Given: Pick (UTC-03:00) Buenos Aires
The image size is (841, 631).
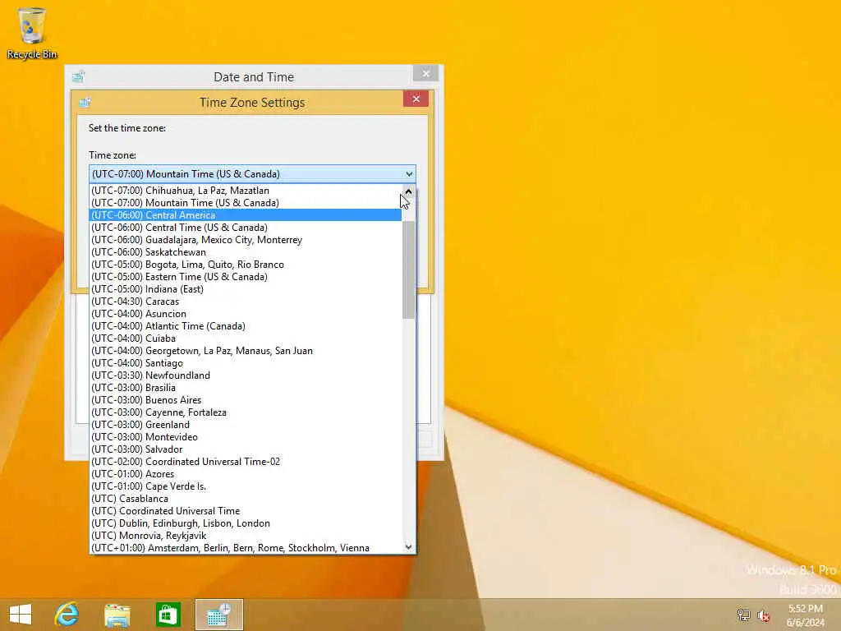Looking at the screenshot, I should pos(246,400).
